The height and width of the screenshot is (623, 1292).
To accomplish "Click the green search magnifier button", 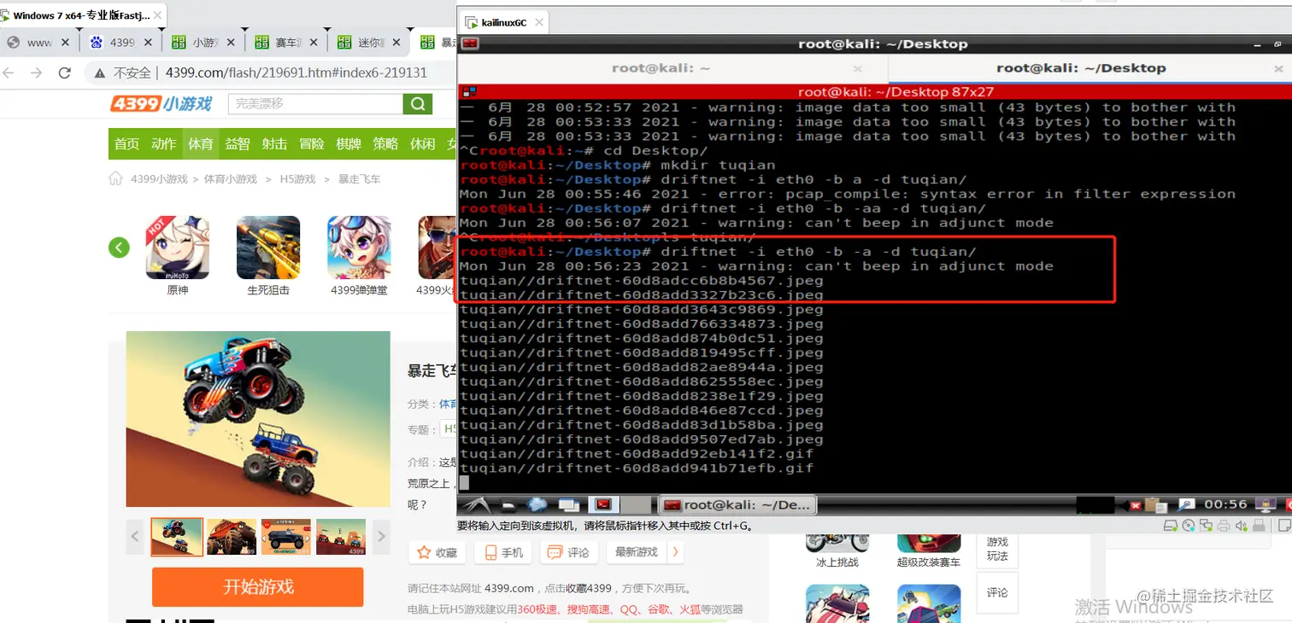I will pos(417,103).
